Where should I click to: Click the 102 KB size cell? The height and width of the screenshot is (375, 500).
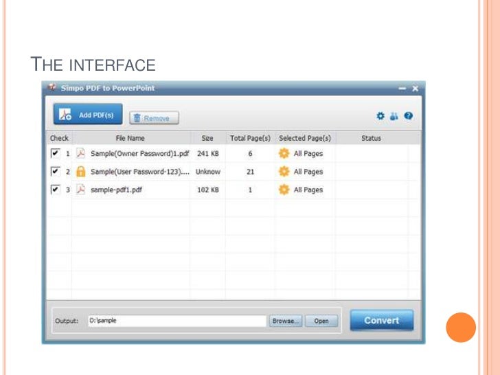click(x=208, y=190)
